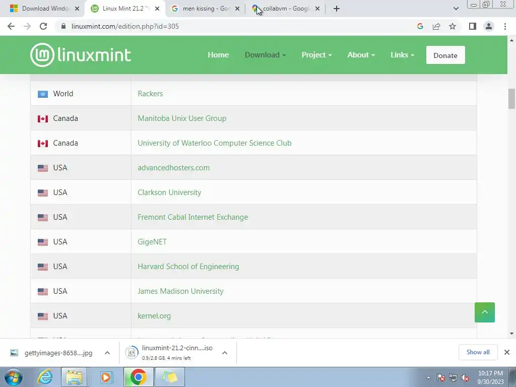Open Harvard School of Engineering mirror
This screenshot has width=516, height=387.
tap(188, 266)
